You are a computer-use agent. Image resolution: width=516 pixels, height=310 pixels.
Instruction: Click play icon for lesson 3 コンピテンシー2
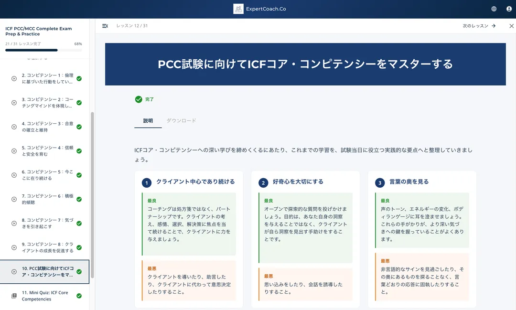tap(14, 103)
